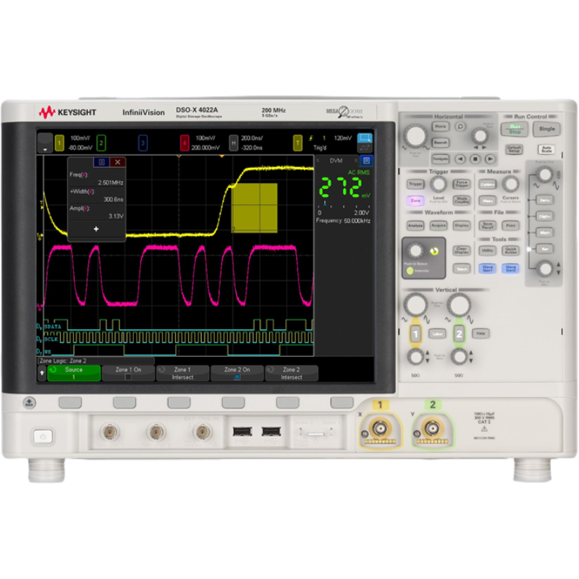579x579 pixels.
Task: Push the magnifier zoom button
Action: pos(460,127)
